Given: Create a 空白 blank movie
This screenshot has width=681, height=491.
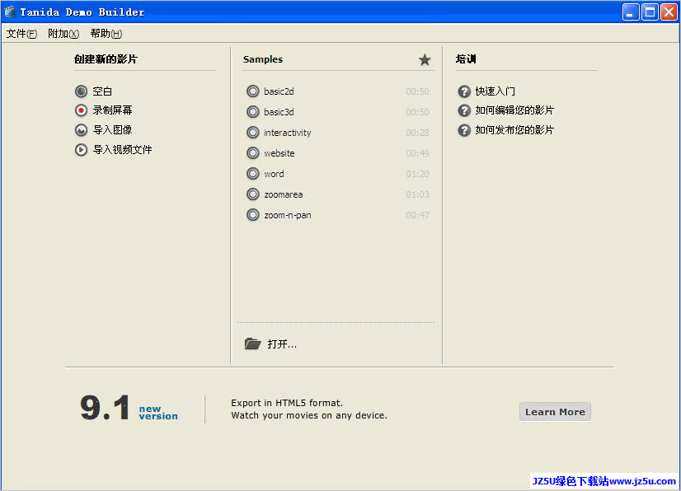Looking at the screenshot, I should (102, 91).
